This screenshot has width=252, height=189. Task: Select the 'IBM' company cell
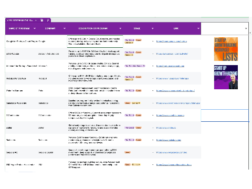52,165
